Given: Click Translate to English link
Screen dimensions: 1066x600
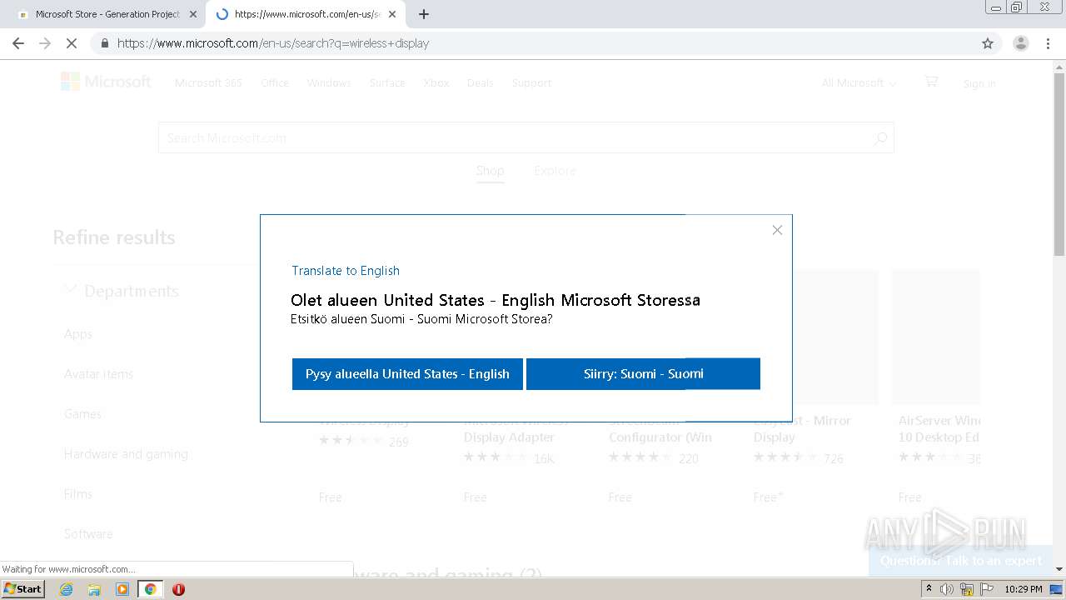Looking at the screenshot, I should (346, 271).
